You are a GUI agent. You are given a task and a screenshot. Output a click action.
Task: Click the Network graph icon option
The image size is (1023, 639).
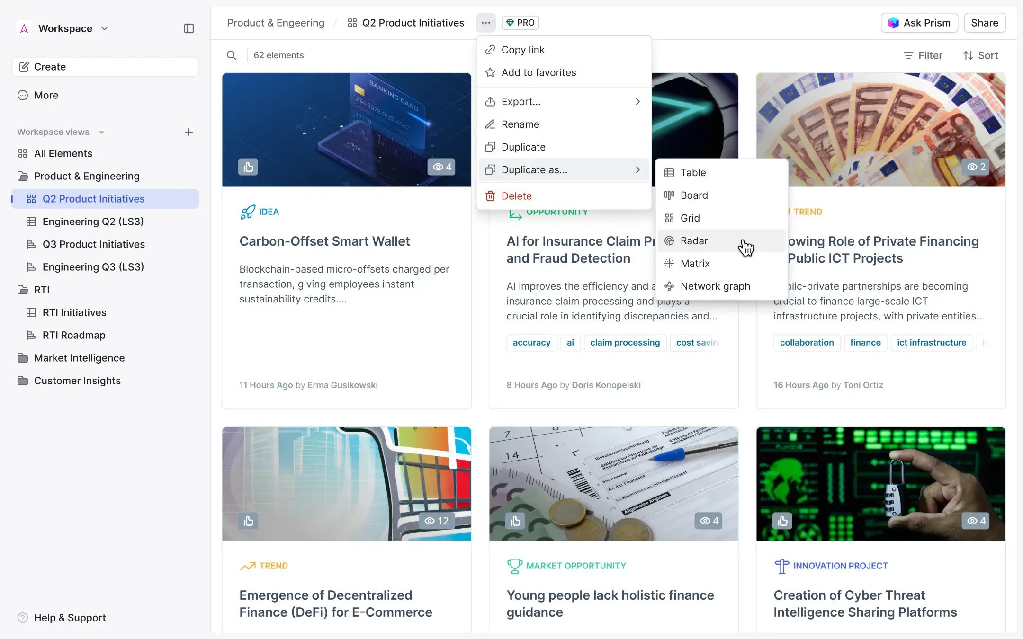pos(669,286)
